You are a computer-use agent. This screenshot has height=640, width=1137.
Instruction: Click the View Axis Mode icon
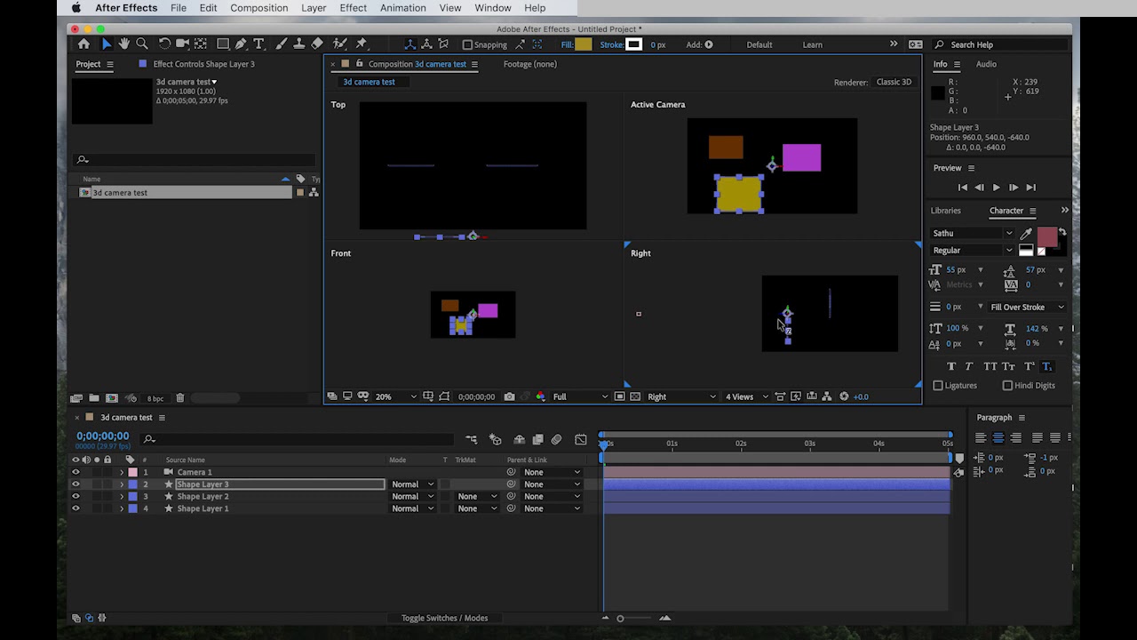tap(443, 44)
